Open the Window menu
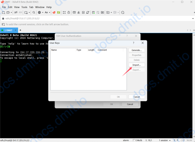 point(40,7)
